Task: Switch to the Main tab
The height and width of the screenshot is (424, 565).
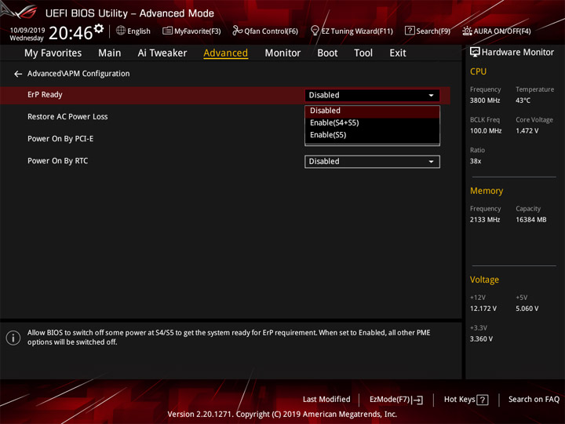Action: 110,53
